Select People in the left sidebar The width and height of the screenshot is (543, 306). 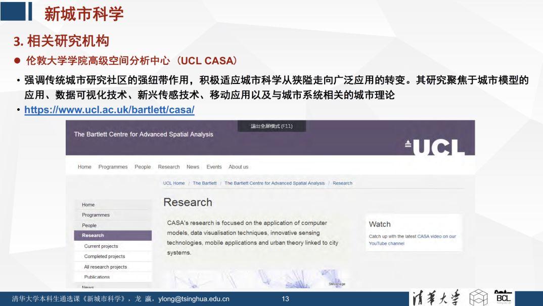click(x=113, y=225)
